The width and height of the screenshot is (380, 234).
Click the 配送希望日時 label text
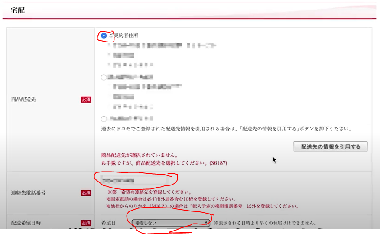point(26,223)
